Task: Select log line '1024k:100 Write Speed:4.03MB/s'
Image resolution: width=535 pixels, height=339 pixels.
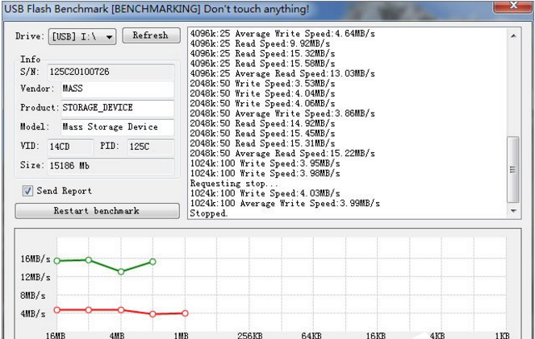Action: tap(265, 193)
